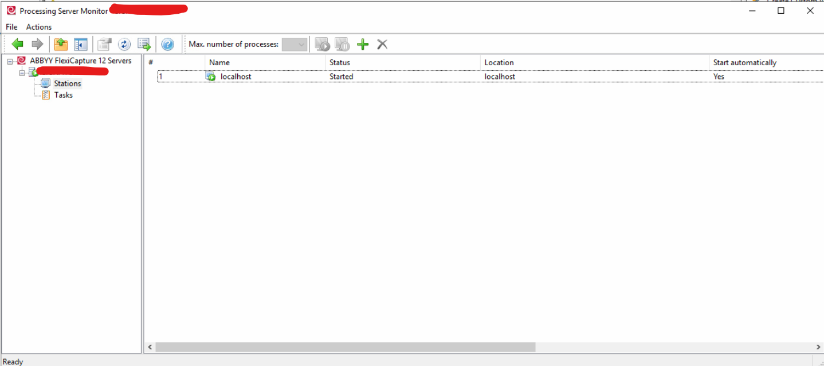Sort by the Status column header
Screen dimensions: 824x366
[403, 62]
